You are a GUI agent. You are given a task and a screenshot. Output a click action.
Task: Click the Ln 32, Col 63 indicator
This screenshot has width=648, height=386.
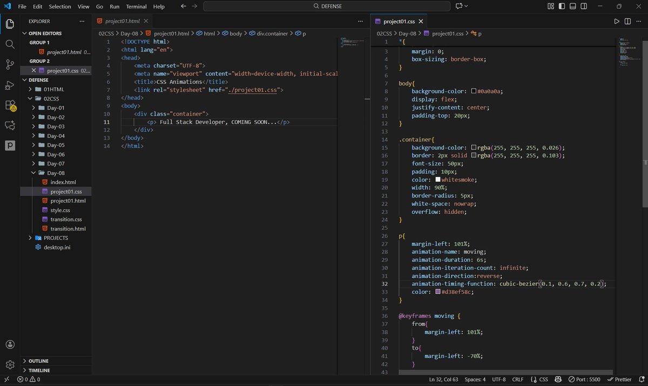click(x=443, y=379)
